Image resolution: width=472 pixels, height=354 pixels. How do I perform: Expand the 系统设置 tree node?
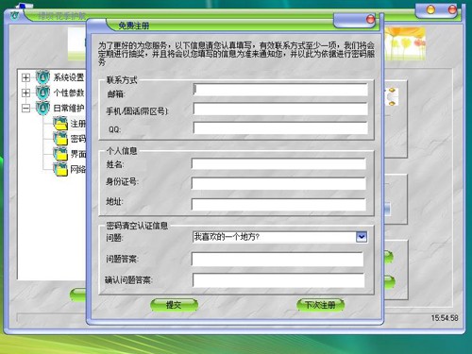coord(25,77)
